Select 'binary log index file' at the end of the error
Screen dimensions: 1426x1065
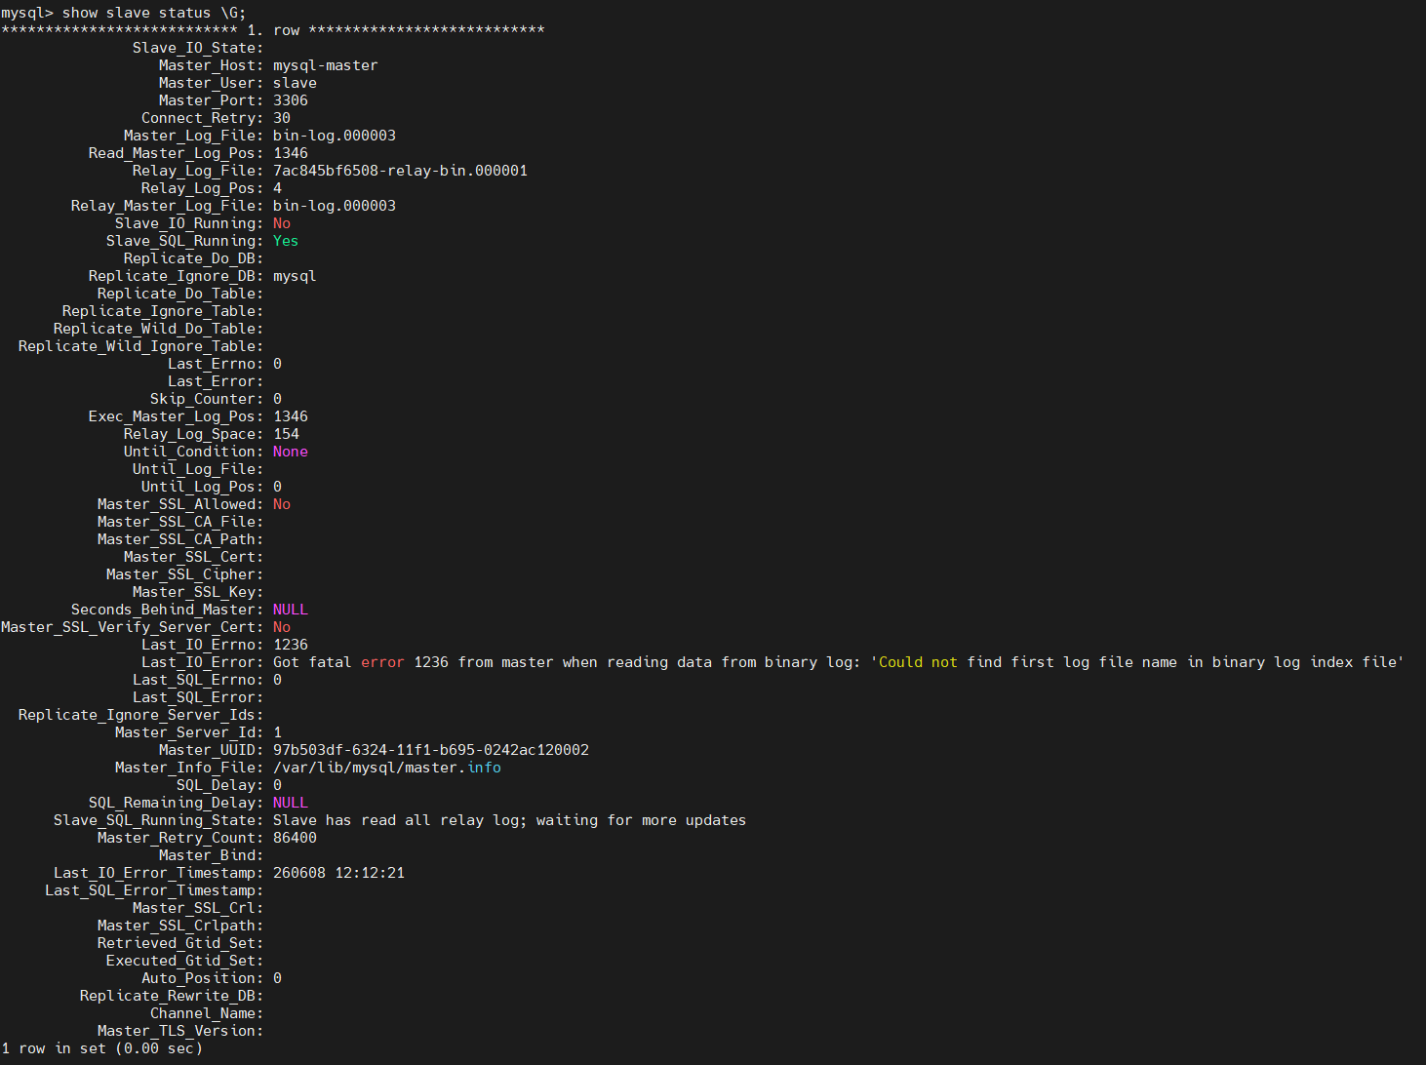coord(1305,662)
